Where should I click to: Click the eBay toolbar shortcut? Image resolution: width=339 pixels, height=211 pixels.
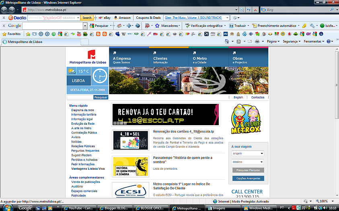(x=105, y=18)
